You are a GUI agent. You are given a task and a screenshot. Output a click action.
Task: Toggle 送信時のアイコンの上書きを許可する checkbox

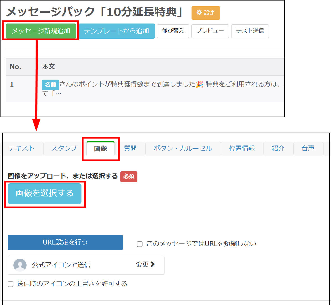(x=11, y=284)
